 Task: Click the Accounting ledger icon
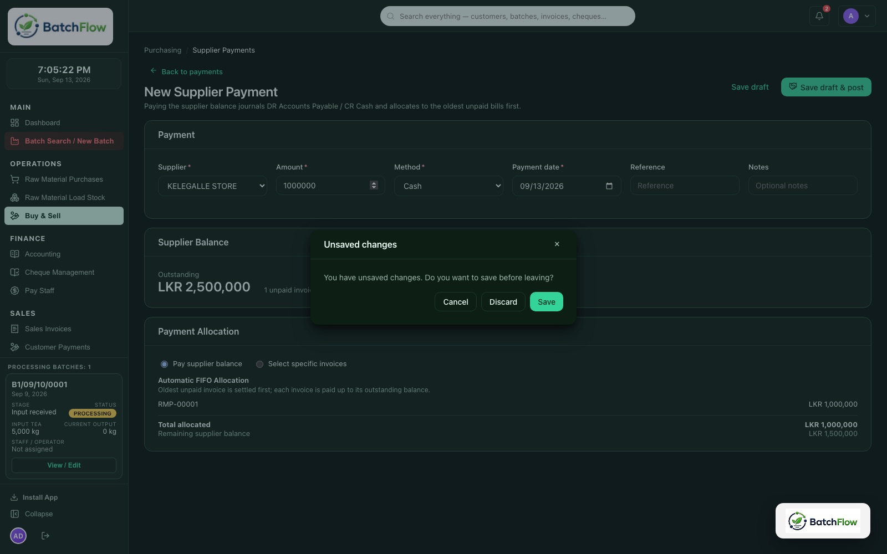(x=15, y=254)
